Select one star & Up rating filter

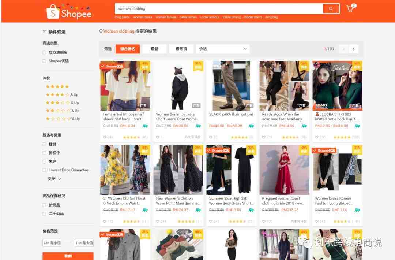click(63, 119)
